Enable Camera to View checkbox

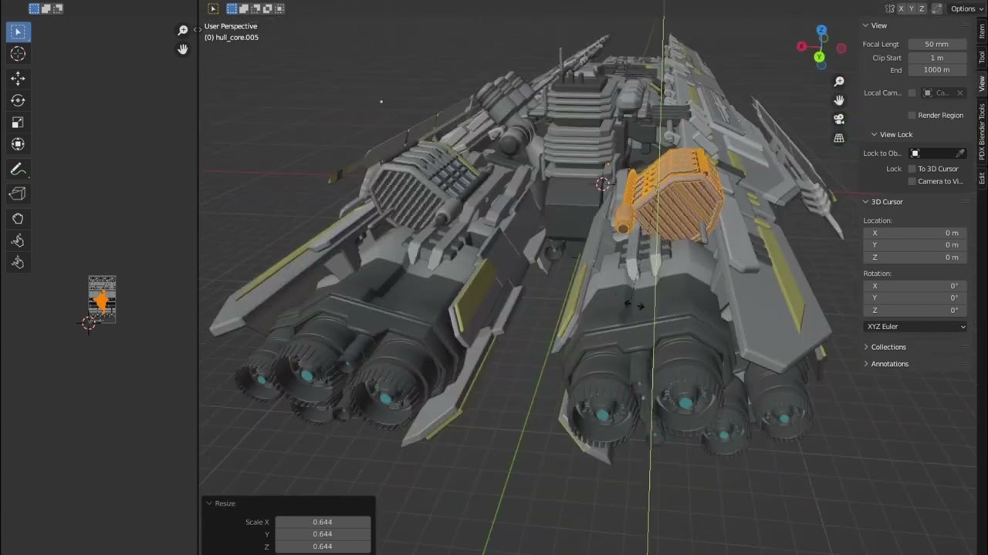pos(912,181)
